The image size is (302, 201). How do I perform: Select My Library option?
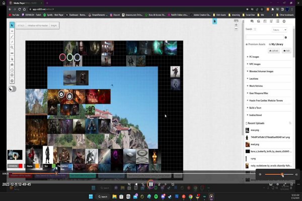276,44
